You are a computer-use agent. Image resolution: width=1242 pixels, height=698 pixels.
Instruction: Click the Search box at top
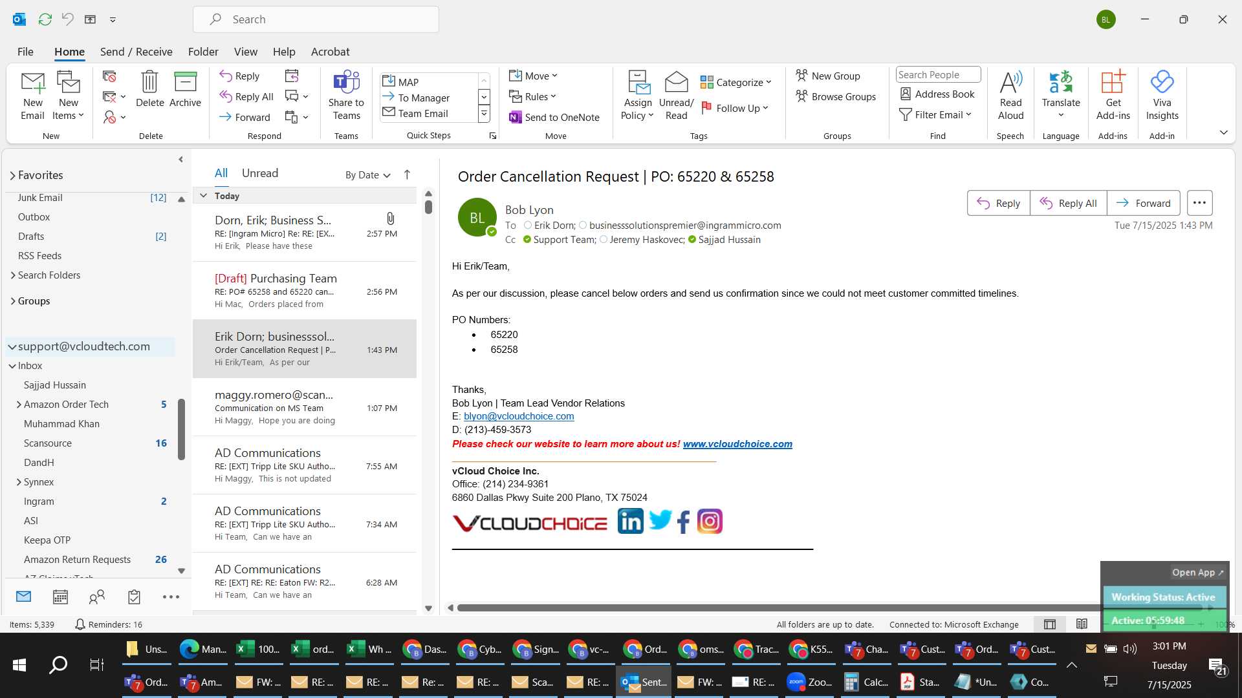[x=316, y=19]
